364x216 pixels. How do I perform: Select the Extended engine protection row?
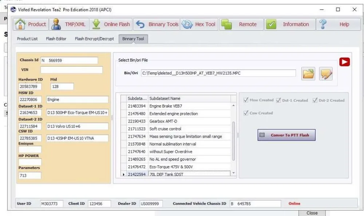point(175,114)
